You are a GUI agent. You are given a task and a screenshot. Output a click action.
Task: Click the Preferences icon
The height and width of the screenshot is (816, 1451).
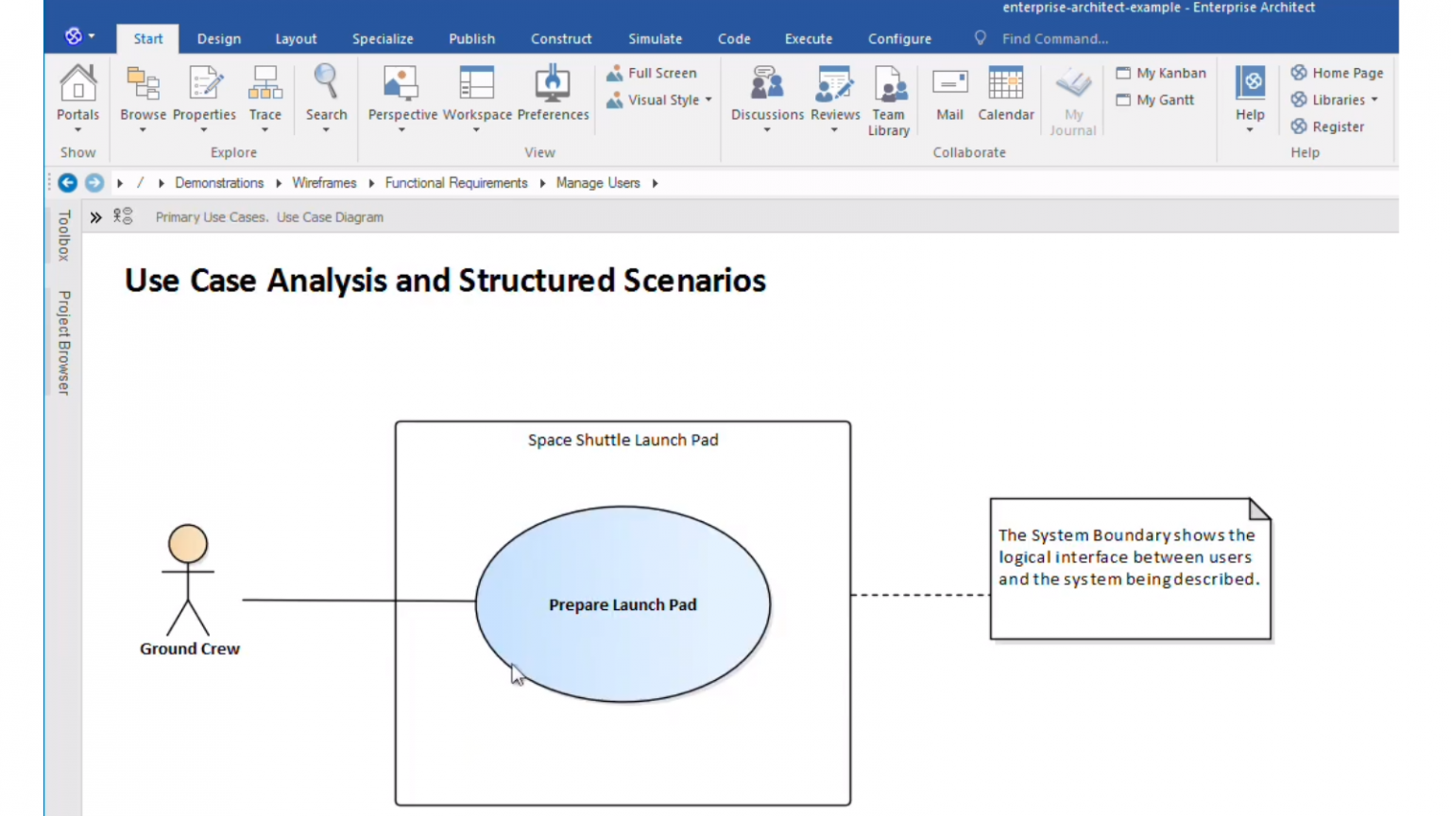[553, 90]
